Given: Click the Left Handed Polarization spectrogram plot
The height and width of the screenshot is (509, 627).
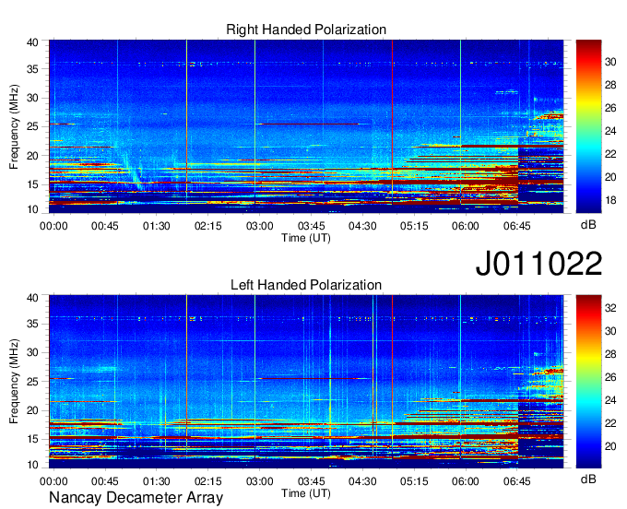Looking at the screenshot, I should 306,382.
